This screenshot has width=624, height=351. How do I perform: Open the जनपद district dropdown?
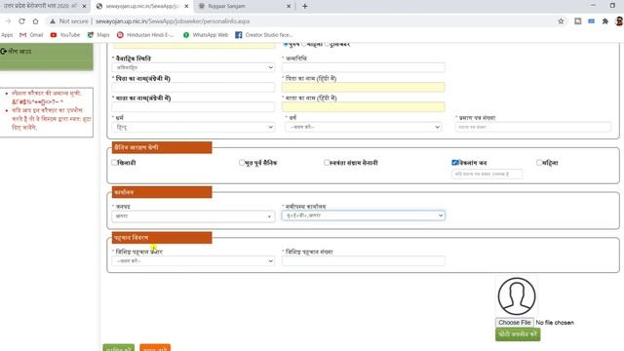193,216
